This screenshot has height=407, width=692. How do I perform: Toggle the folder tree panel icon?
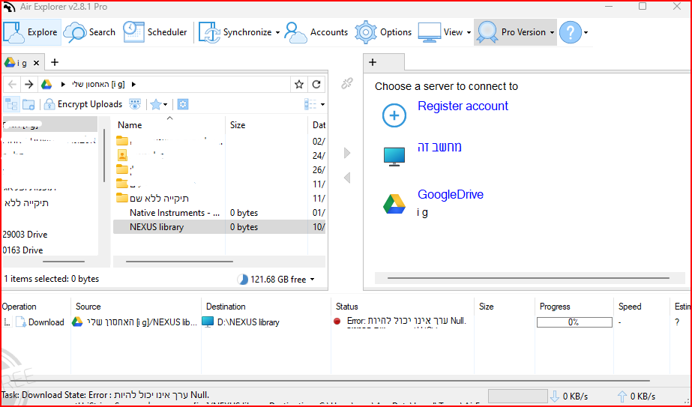click(11, 105)
